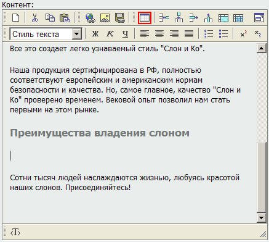This screenshot has width=269, height=242.
Task: Click the Стиль текста combo box field
Action: (x=46, y=34)
